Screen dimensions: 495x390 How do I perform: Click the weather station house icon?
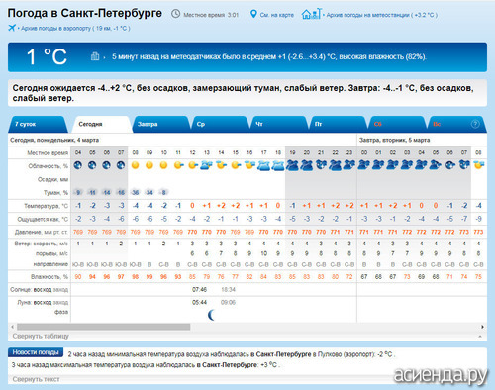tap(311, 14)
